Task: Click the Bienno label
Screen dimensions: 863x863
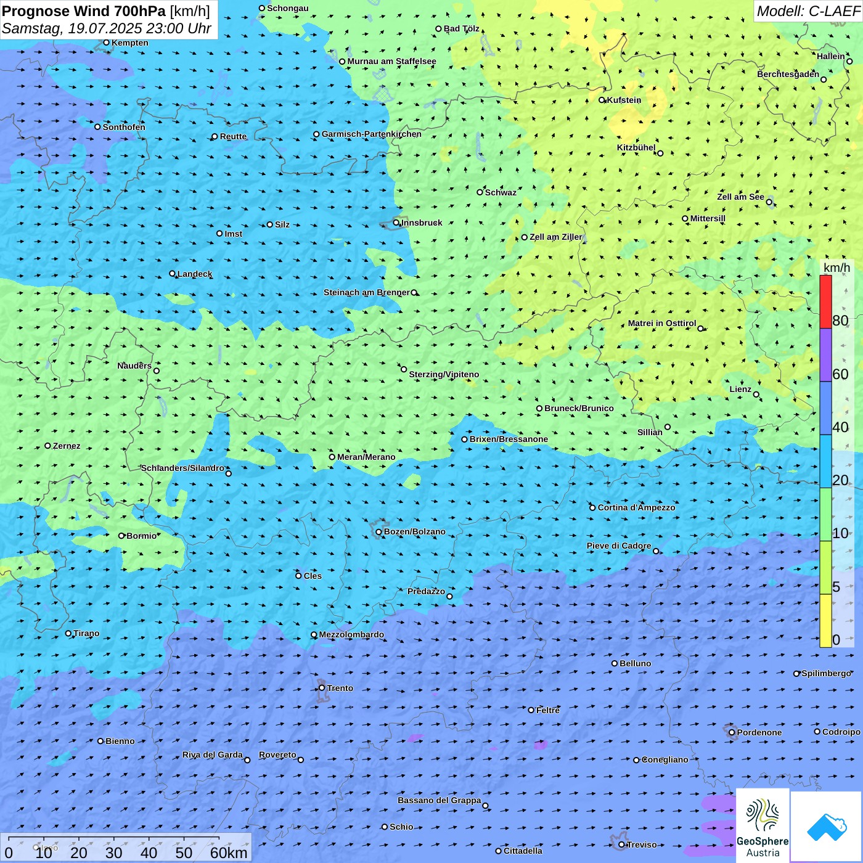Action: [120, 741]
